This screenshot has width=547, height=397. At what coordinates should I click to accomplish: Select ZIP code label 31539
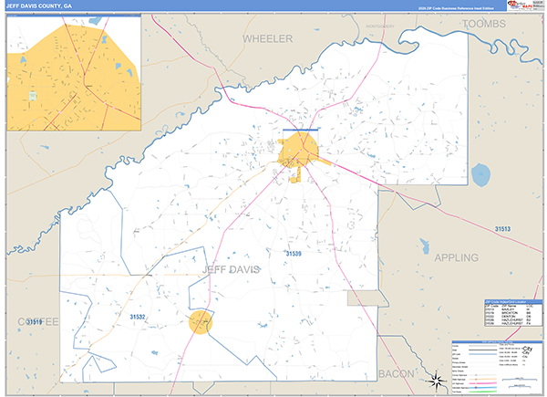click(294, 254)
